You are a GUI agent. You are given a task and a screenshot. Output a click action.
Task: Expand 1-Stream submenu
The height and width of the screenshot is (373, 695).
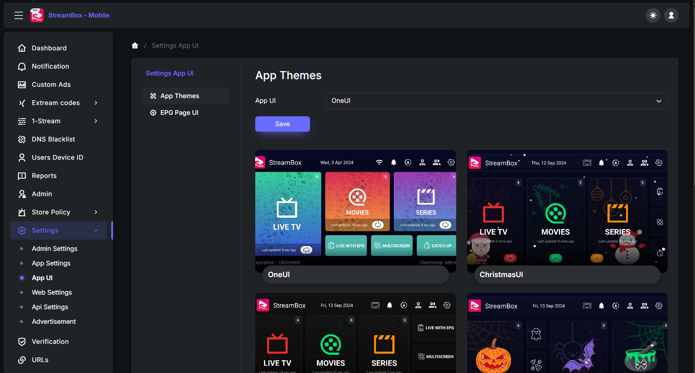58,121
